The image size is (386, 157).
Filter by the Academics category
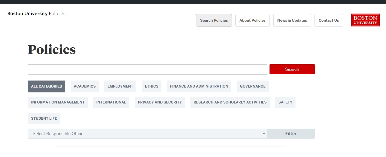tap(85, 86)
